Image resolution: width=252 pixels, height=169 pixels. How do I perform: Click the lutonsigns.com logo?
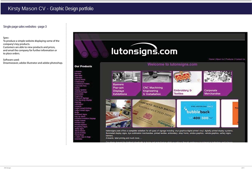pos(144,50)
